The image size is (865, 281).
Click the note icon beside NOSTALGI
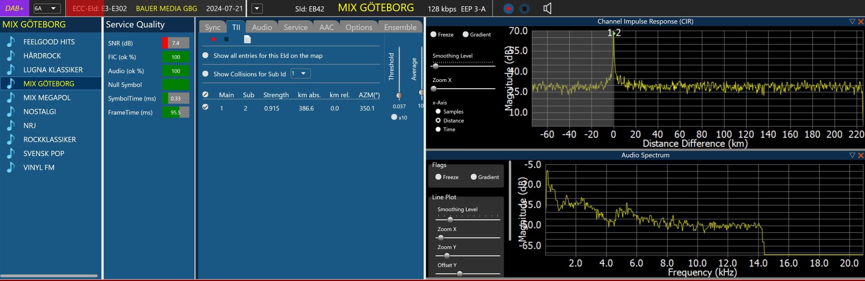pyautogui.click(x=11, y=112)
